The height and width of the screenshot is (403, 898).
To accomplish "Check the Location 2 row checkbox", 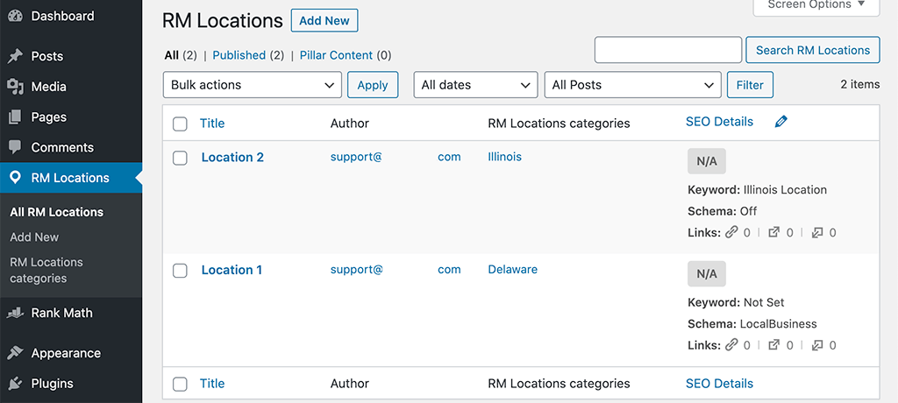I will (x=180, y=158).
